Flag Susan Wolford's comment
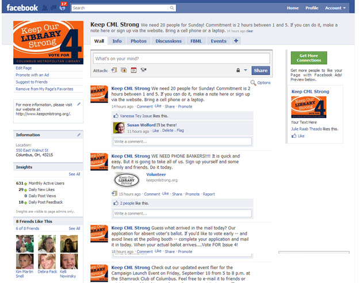This screenshot has height=283, width=363. pos(180,131)
